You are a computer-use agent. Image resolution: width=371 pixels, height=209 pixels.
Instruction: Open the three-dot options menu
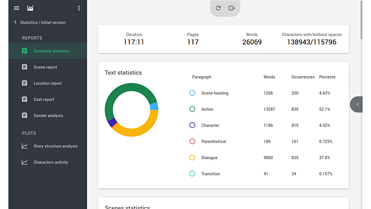pos(79,8)
